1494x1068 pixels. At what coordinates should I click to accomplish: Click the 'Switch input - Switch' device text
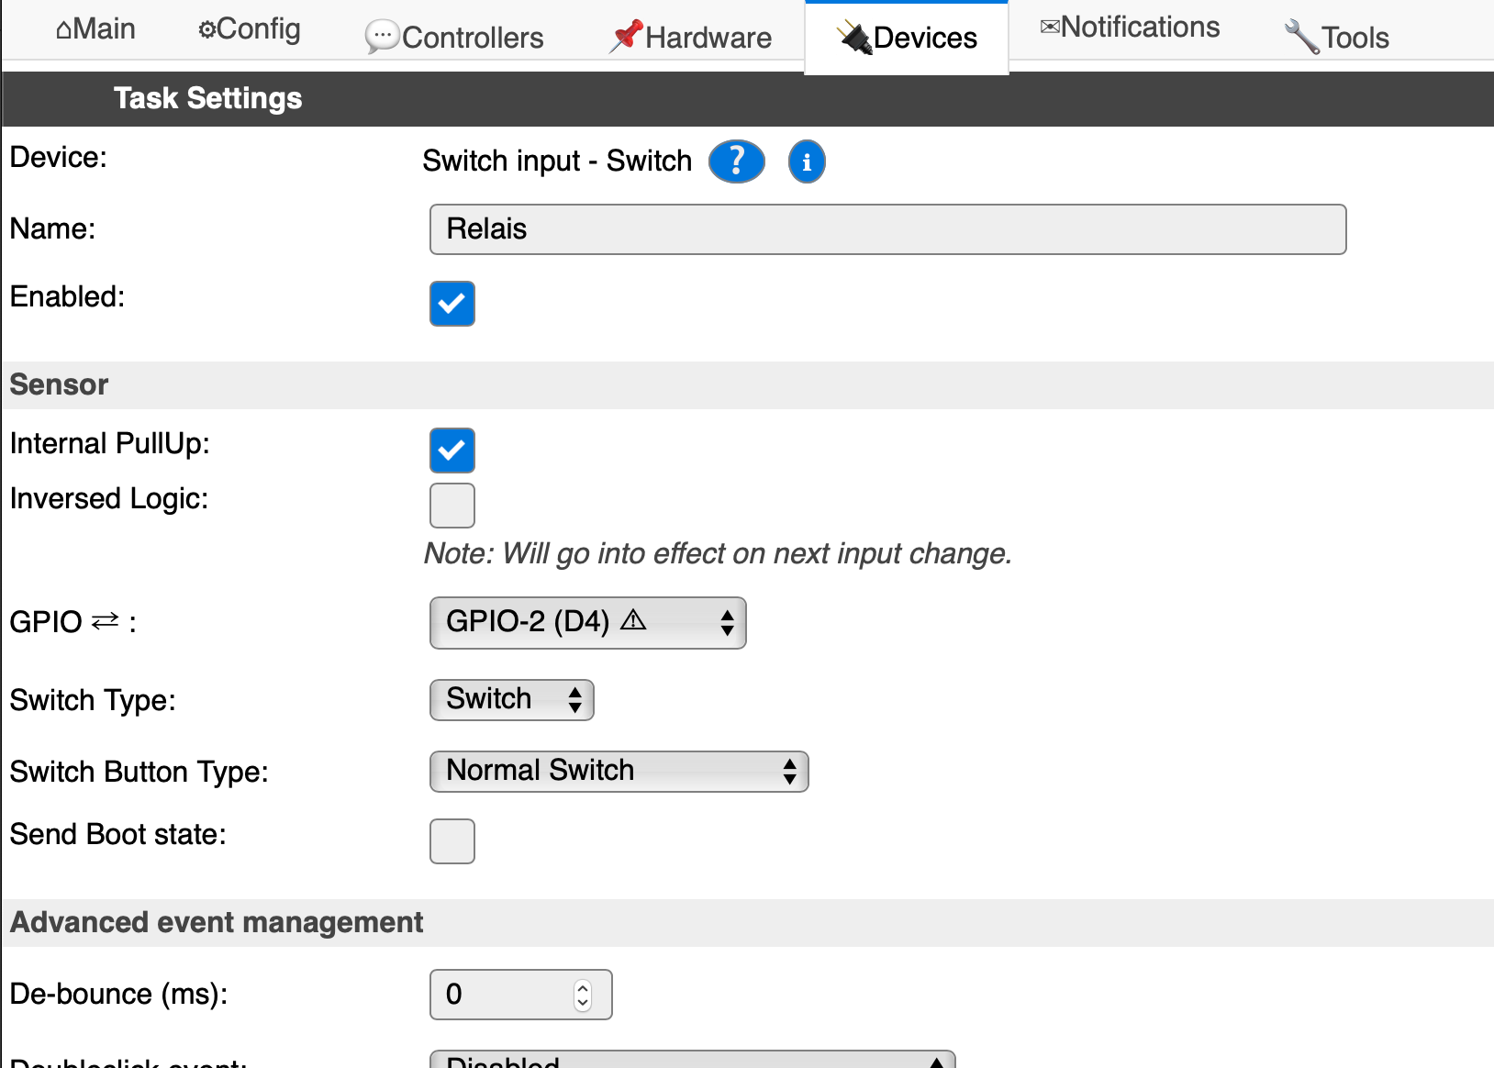[x=557, y=161]
